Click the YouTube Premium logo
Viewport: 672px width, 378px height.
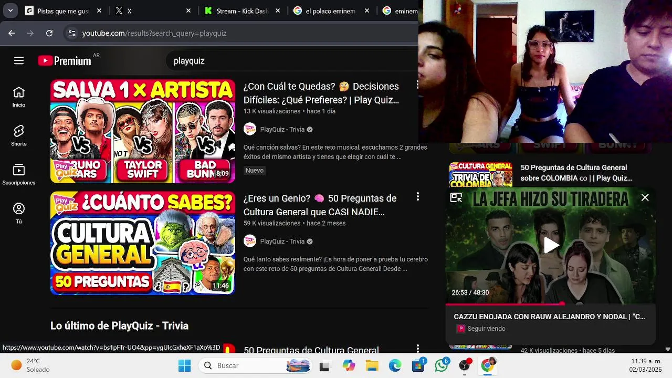pyautogui.click(x=65, y=61)
